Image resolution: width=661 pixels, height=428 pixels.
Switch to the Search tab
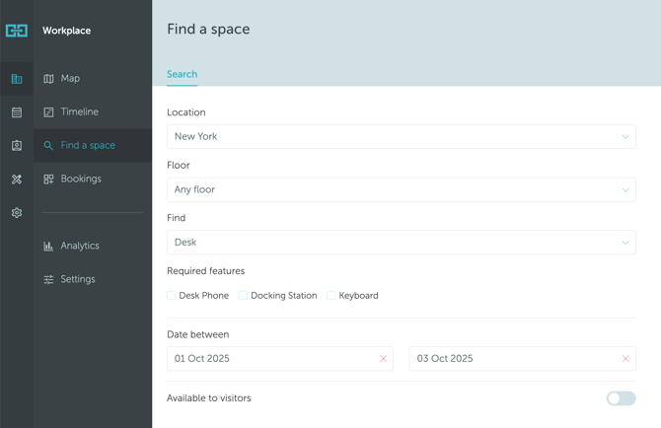coord(182,74)
